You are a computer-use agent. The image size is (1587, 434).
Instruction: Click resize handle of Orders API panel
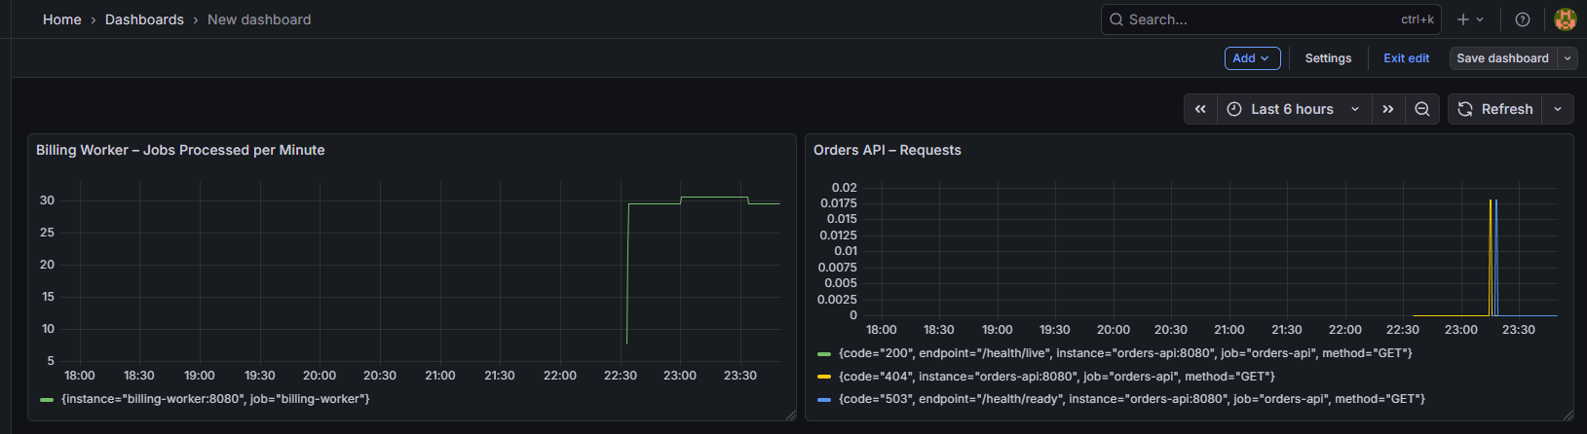(1567, 415)
